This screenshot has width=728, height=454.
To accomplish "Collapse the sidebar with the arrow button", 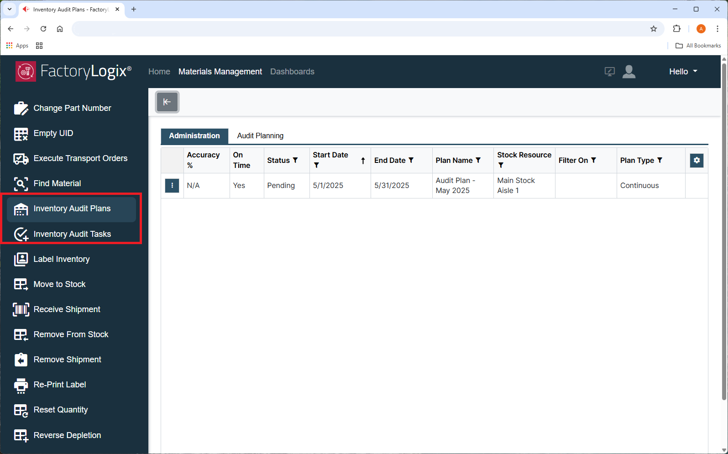I will [x=167, y=102].
